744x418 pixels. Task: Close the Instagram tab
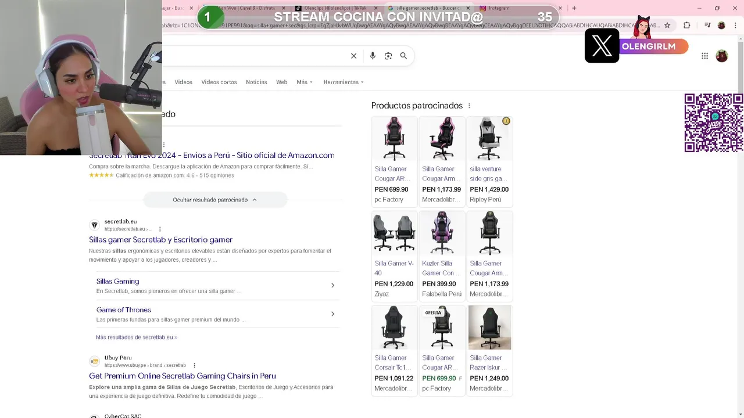pos(560,8)
